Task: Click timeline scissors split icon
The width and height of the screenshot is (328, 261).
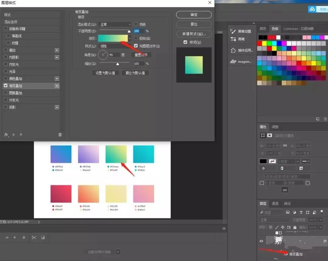Action: [x=34, y=237]
